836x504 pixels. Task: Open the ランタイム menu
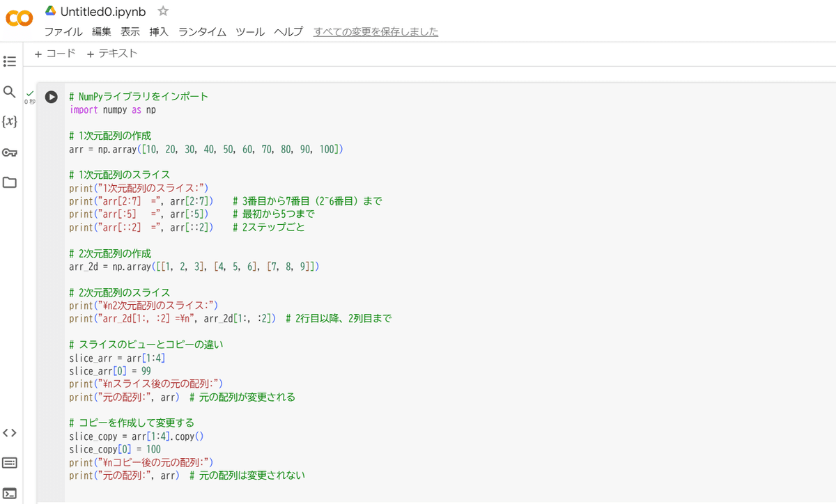pos(201,31)
